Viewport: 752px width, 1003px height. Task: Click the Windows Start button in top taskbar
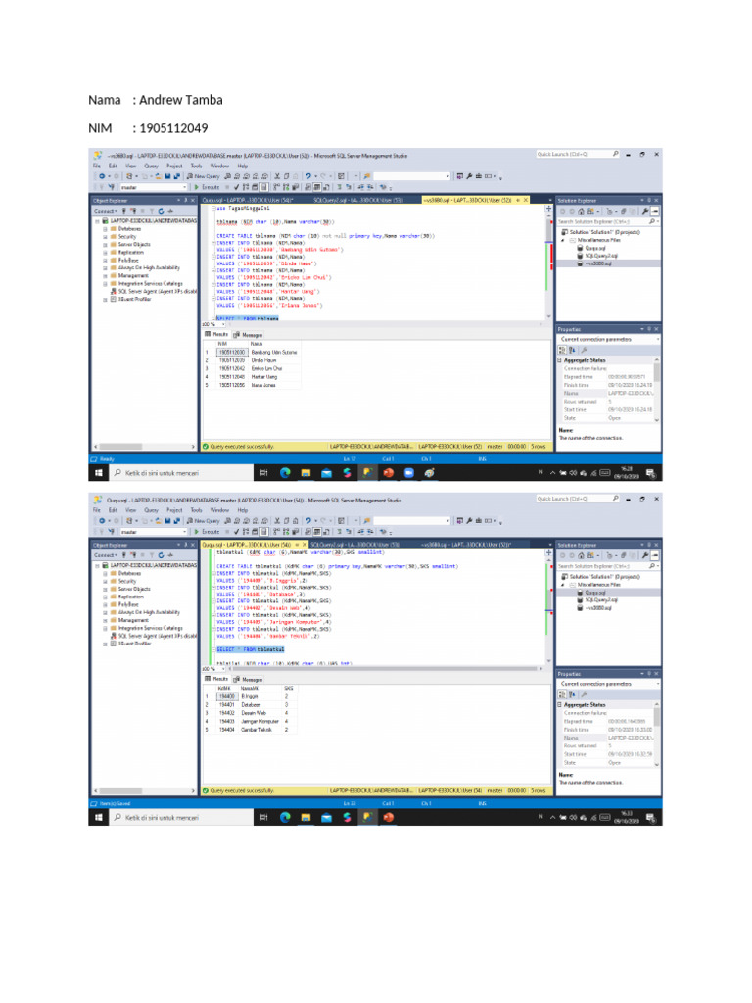(99, 473)
